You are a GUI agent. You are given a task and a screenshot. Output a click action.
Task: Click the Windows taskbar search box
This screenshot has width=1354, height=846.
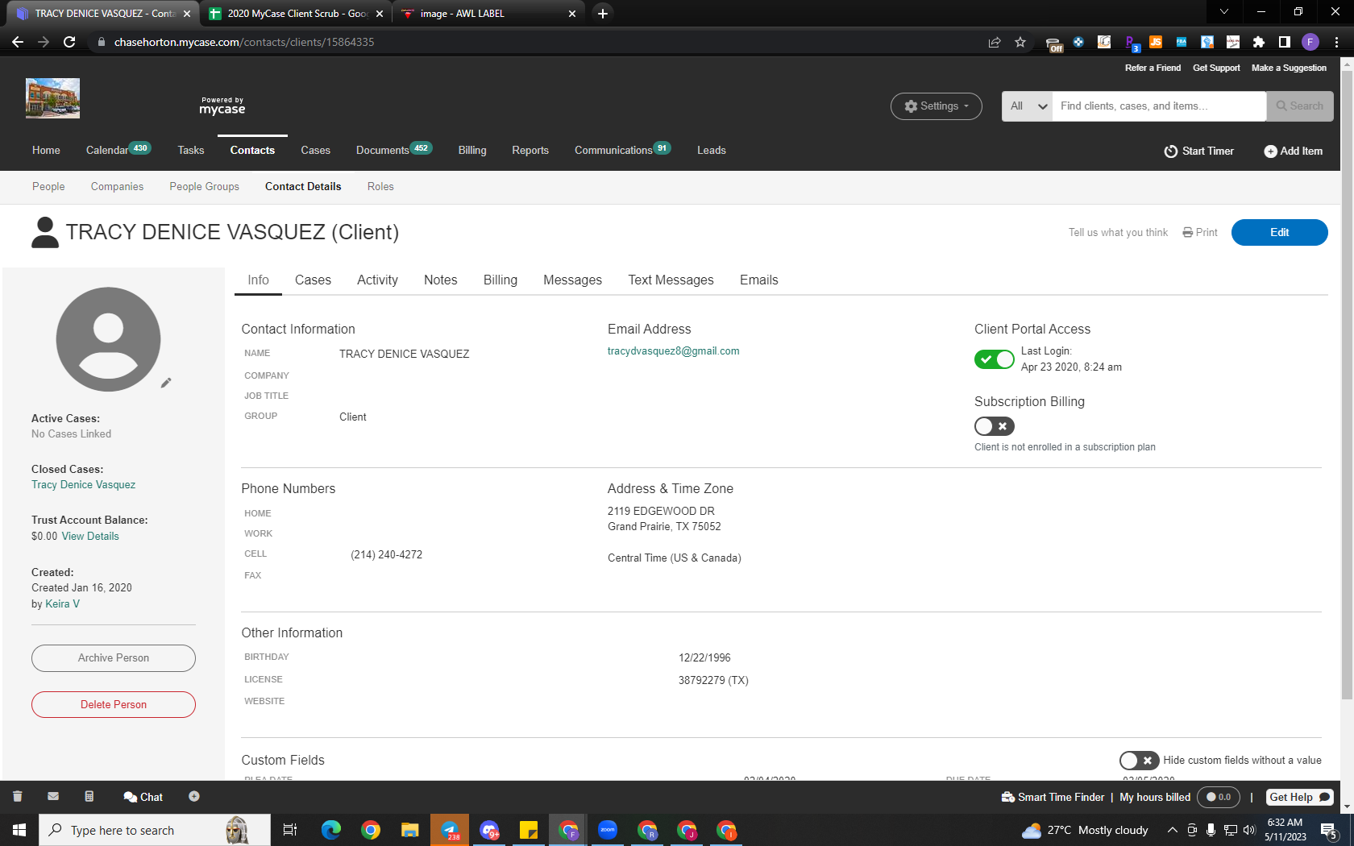[x=155, y=830]
